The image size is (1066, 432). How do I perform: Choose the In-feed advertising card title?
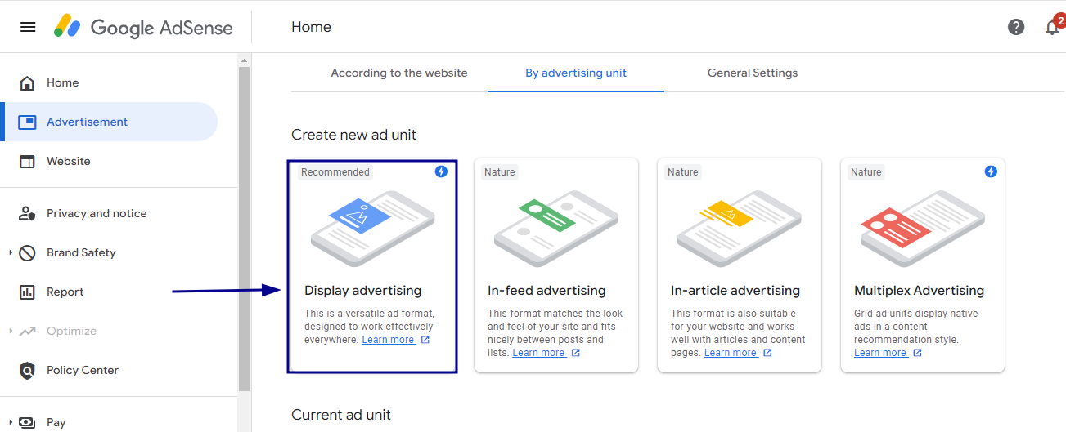tap(546, 291)
